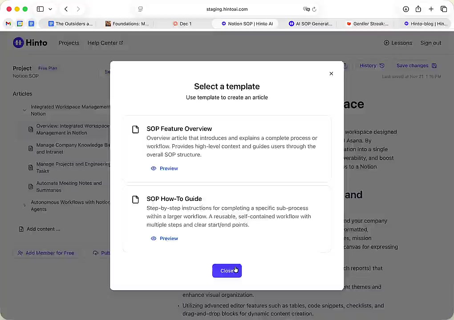Image resolution: width=454 pixels, height=320 pixels.
Task: Click the reload page icon
Action: pos(314,9)
